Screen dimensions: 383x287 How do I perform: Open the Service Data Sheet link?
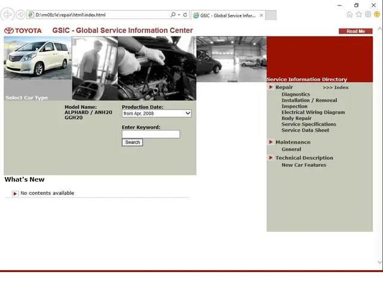point(305,130)
